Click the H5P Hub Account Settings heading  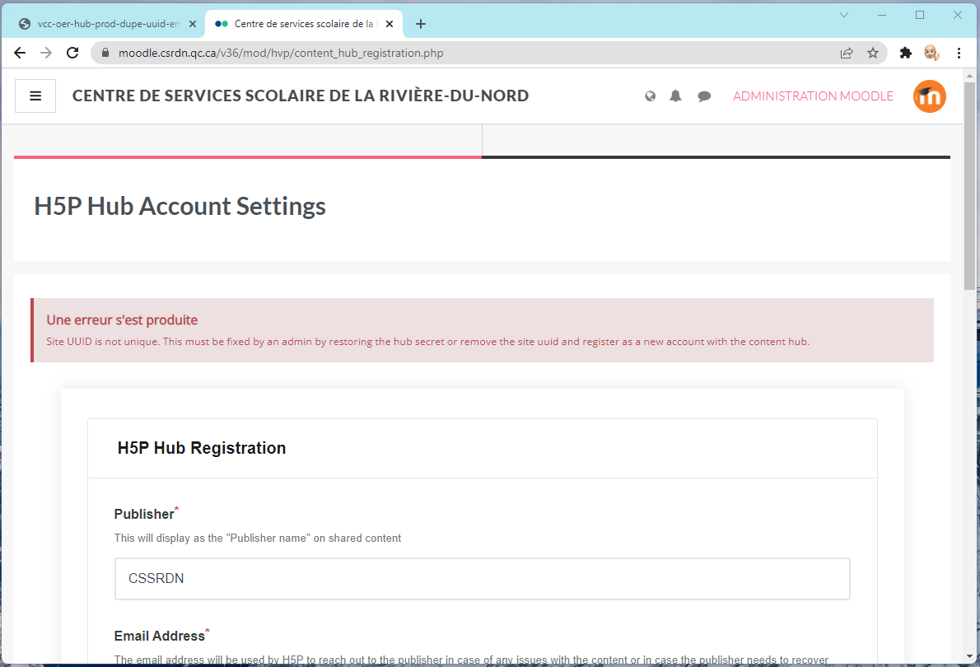click(180, 207)
